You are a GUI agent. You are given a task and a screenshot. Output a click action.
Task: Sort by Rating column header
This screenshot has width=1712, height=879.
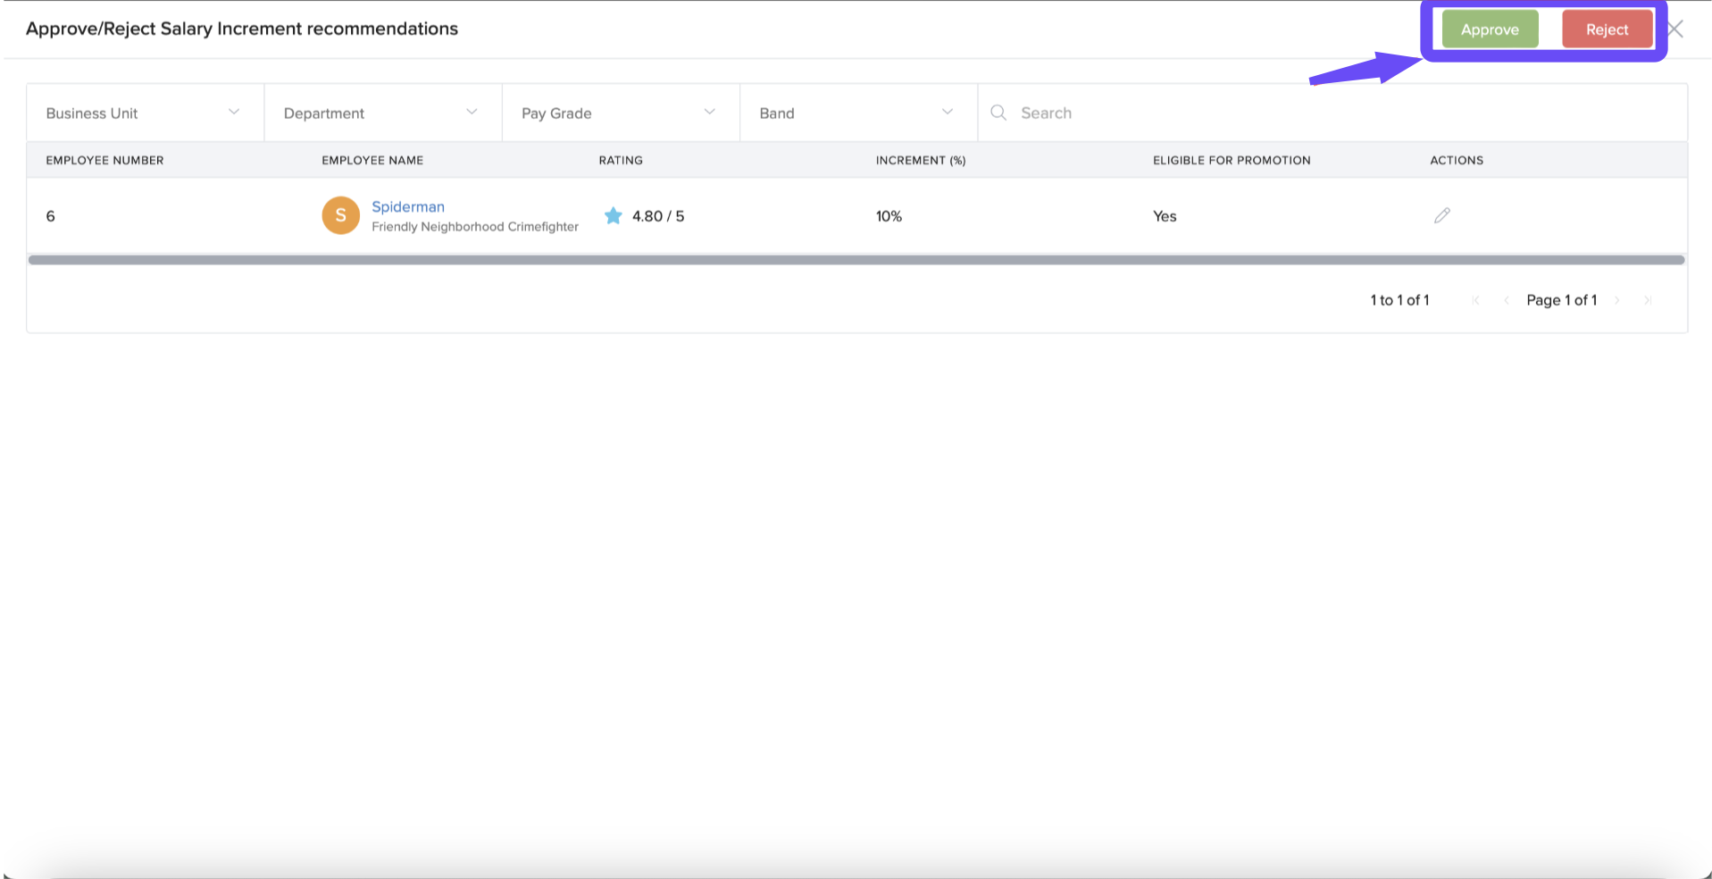(x=621, y=161)
